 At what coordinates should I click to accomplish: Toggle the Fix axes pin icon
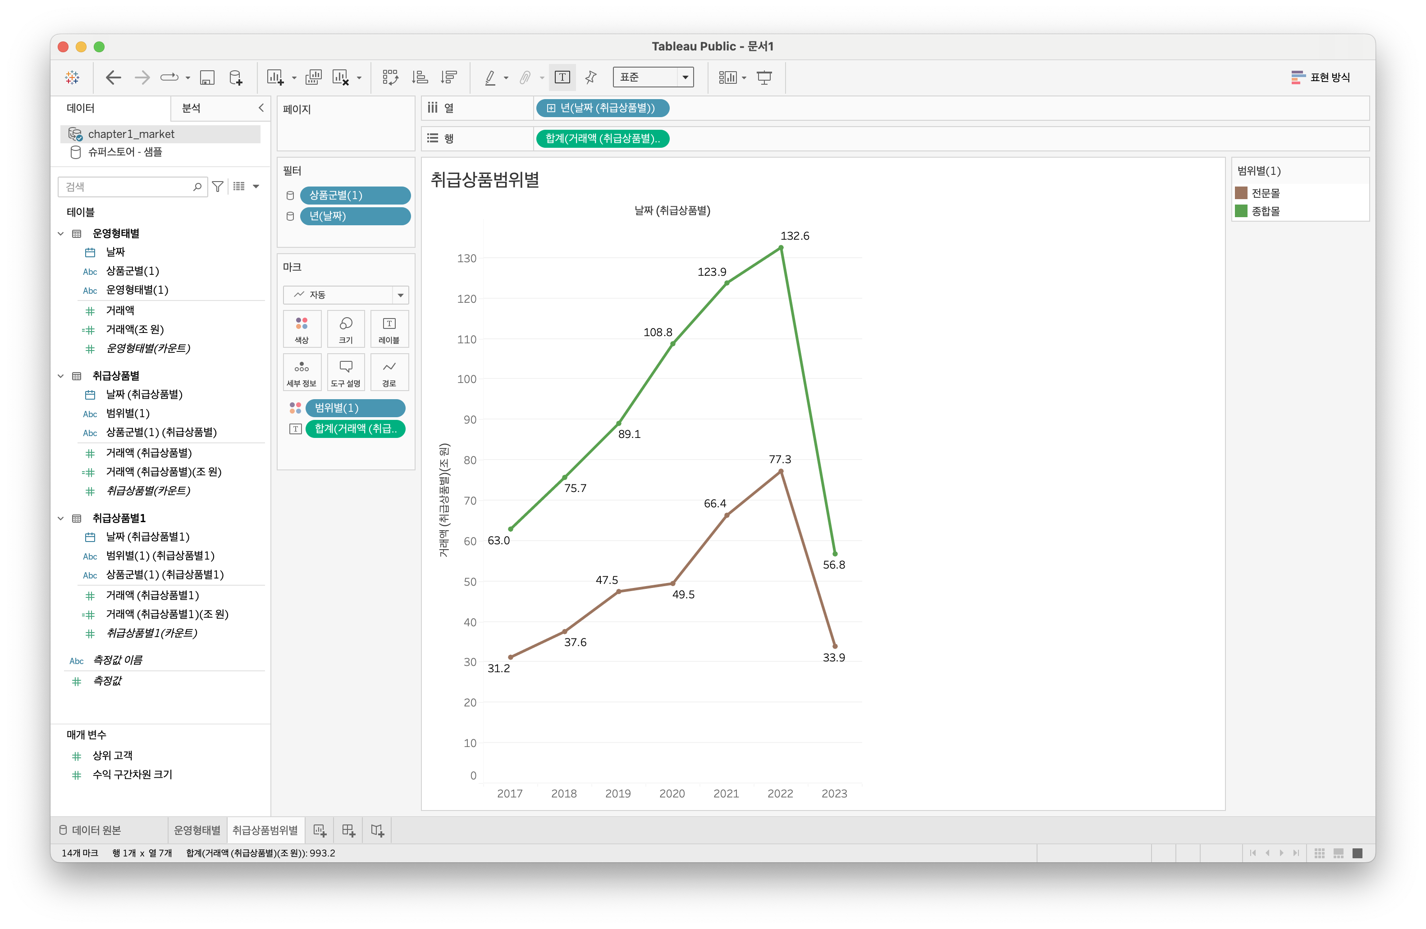(591, 77)
